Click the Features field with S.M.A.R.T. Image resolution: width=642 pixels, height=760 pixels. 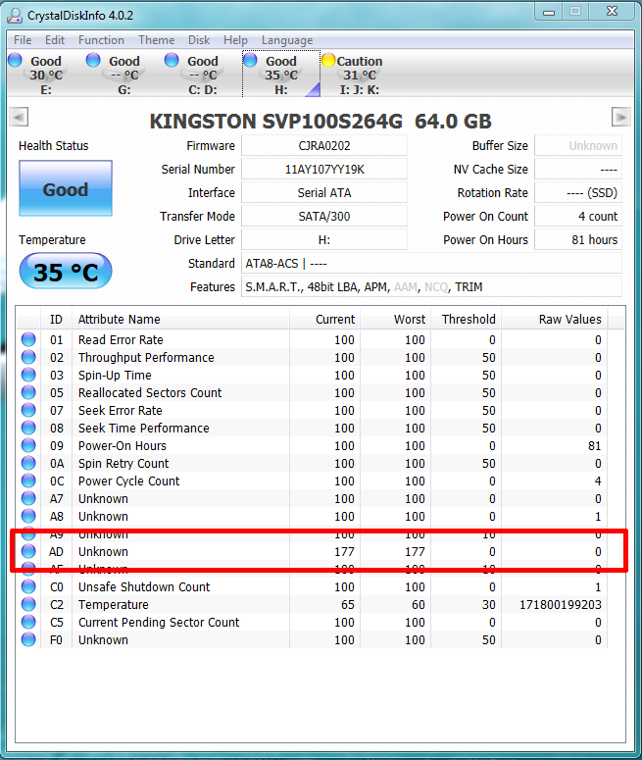(x=431, y=287)
